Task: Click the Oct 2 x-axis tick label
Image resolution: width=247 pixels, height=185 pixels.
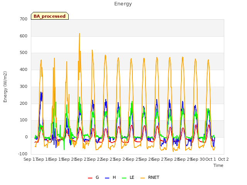Action: [223, 159]
